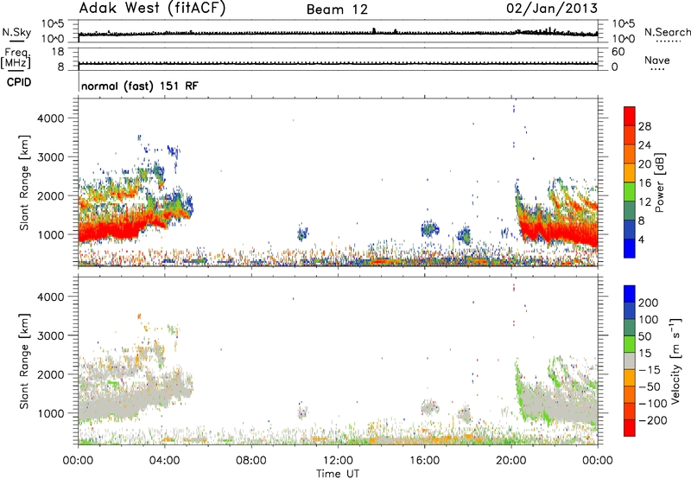The width and height of the screenshot is (691, 479).
Task: Select the 2000 tick on power panel
Action: [x=51, y=195]
